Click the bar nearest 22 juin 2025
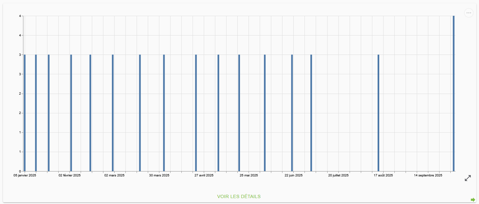 [x=292, y=113]
